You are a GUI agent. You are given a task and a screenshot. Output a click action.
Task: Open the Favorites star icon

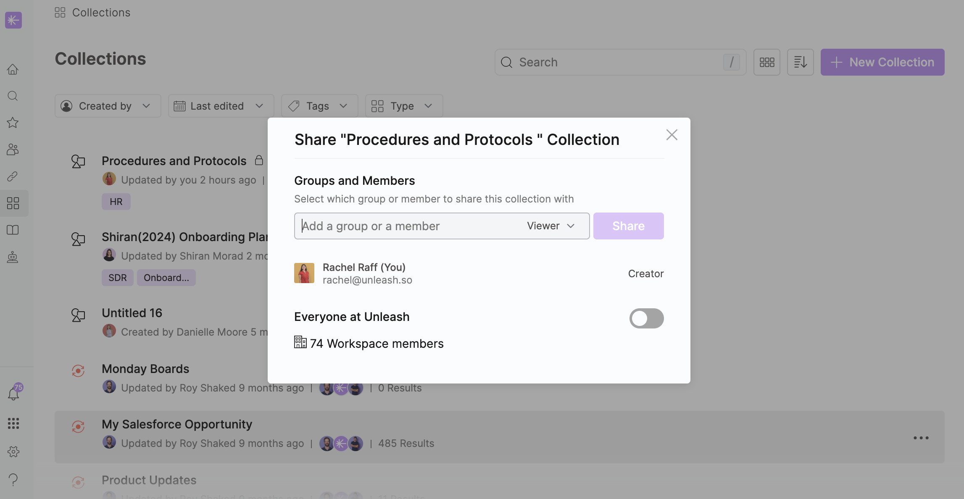click(x=13, y=123)
